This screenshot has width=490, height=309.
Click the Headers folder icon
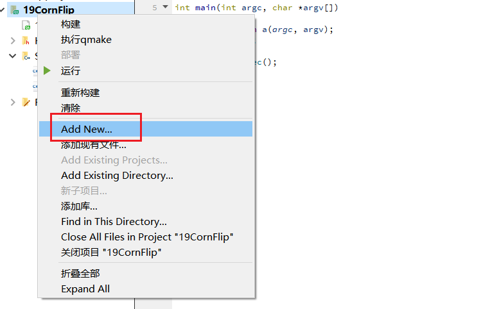point(26,40)
